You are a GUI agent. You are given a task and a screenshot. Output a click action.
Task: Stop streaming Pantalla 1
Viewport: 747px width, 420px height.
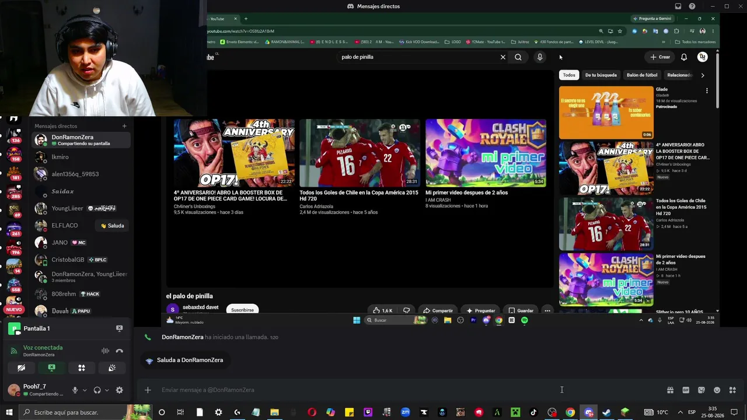point(120,328)
